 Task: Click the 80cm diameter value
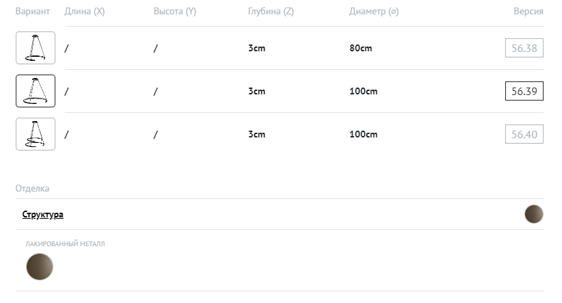tap(360, 48)
